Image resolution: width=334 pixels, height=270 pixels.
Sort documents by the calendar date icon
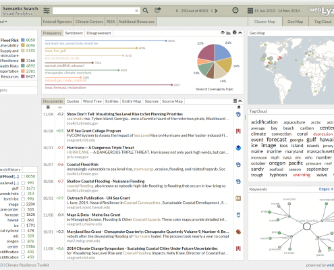coord(48,107)
